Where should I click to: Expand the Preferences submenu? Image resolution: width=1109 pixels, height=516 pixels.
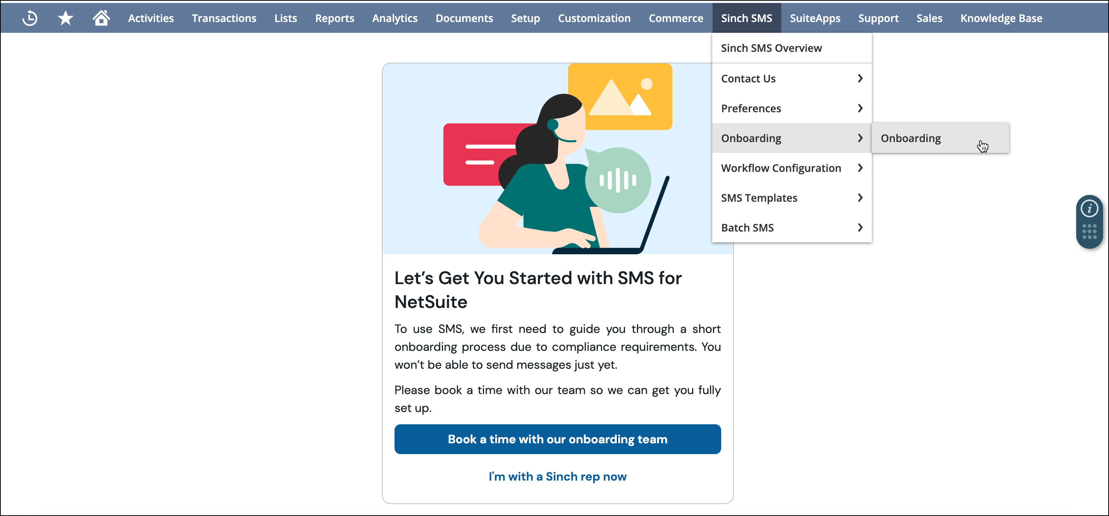click(791, 108)
